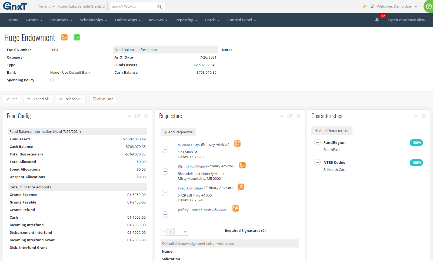The image size is (433, 261).
Task: Go to page 2 of the requestors list
Action: pos(178,232)
